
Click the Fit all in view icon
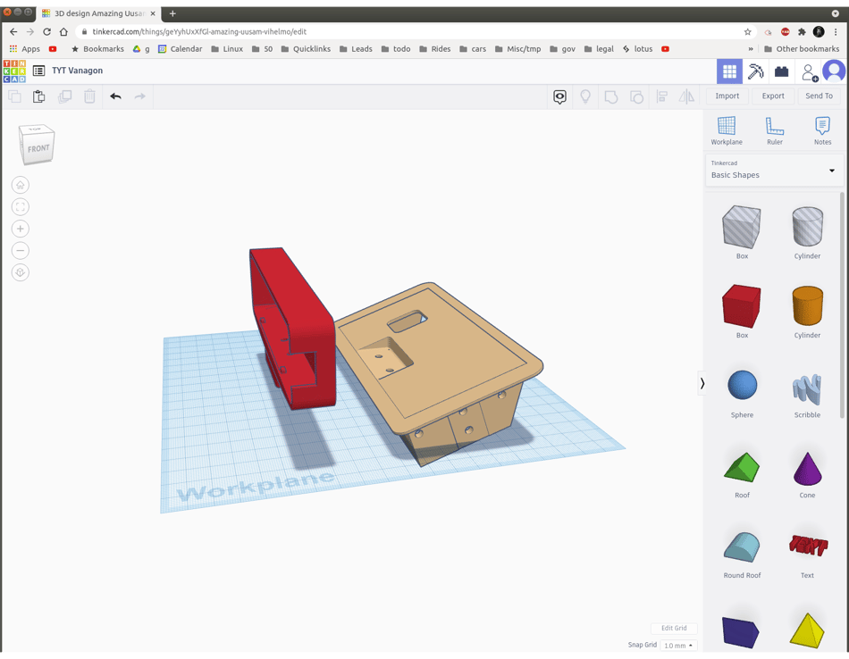pos(21,207)
